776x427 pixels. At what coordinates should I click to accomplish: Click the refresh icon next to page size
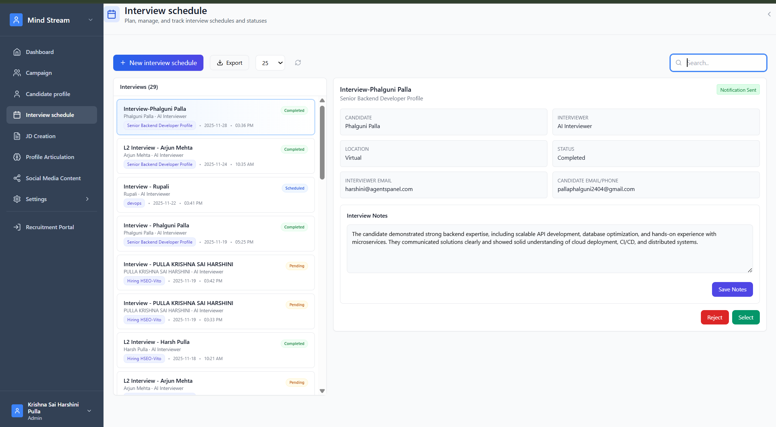298,63
